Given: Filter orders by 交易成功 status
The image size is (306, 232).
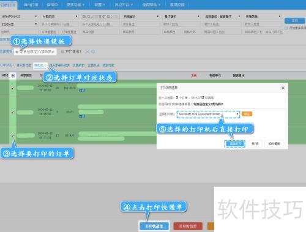Looking at the screenshot, I should point(78,65).
